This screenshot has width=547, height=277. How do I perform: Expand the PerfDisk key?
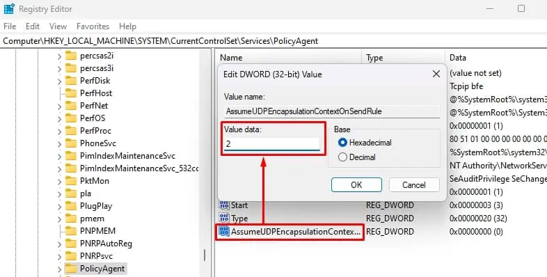(x=60, y=81)
